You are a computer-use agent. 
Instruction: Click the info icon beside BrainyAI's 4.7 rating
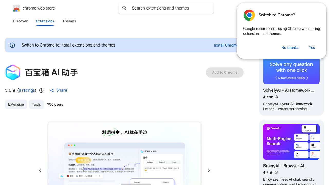click(x=276, y=172)
